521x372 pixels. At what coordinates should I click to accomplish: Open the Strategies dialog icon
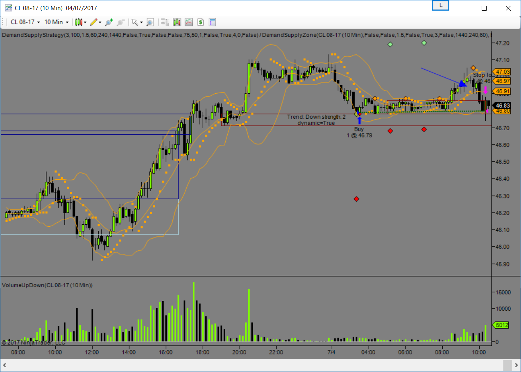click(x=201, y=22)
